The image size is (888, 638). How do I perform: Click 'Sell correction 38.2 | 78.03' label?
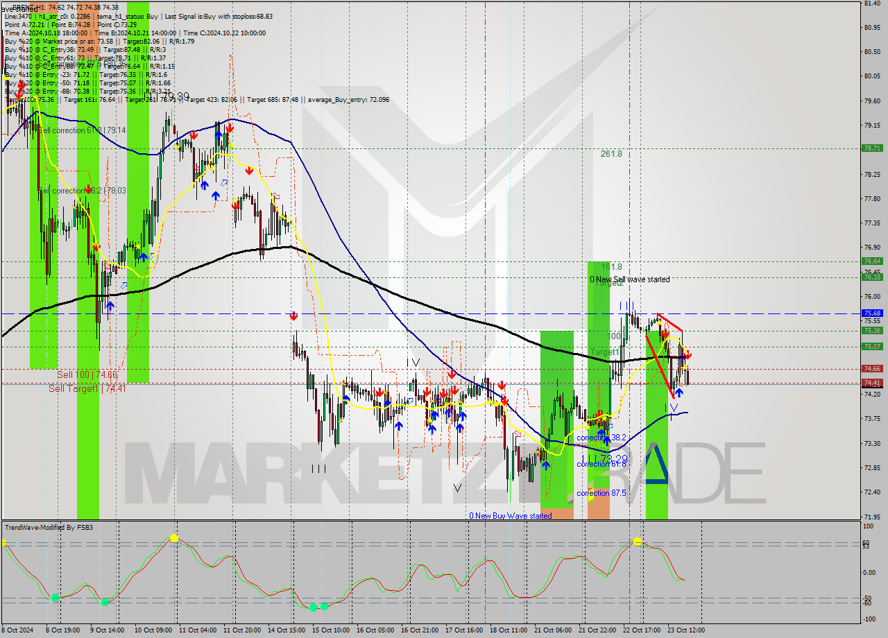tap(82, 191)
